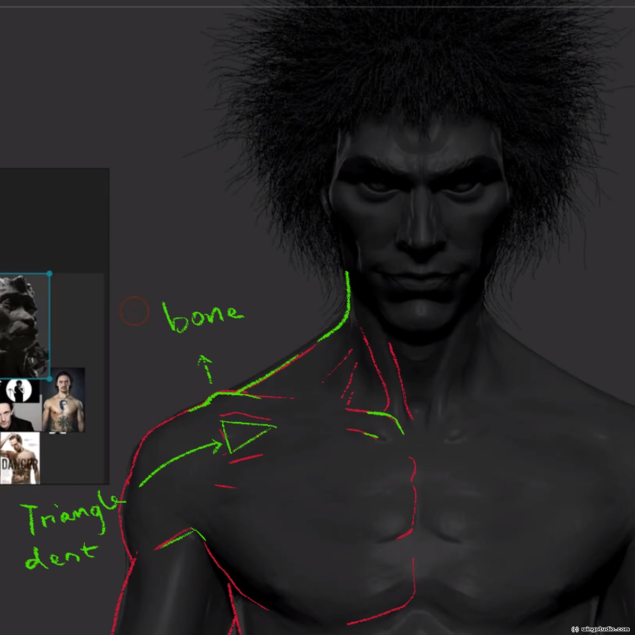Select the man in black shirt reference photo
The height and width of the screenshot is (635, 635).
point(19,417)
